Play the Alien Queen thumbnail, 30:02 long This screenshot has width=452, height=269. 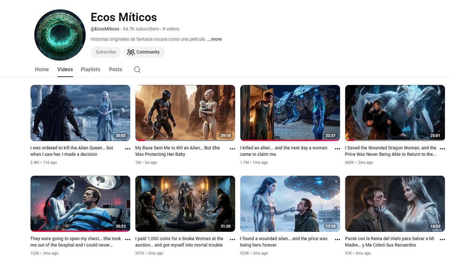80,113
